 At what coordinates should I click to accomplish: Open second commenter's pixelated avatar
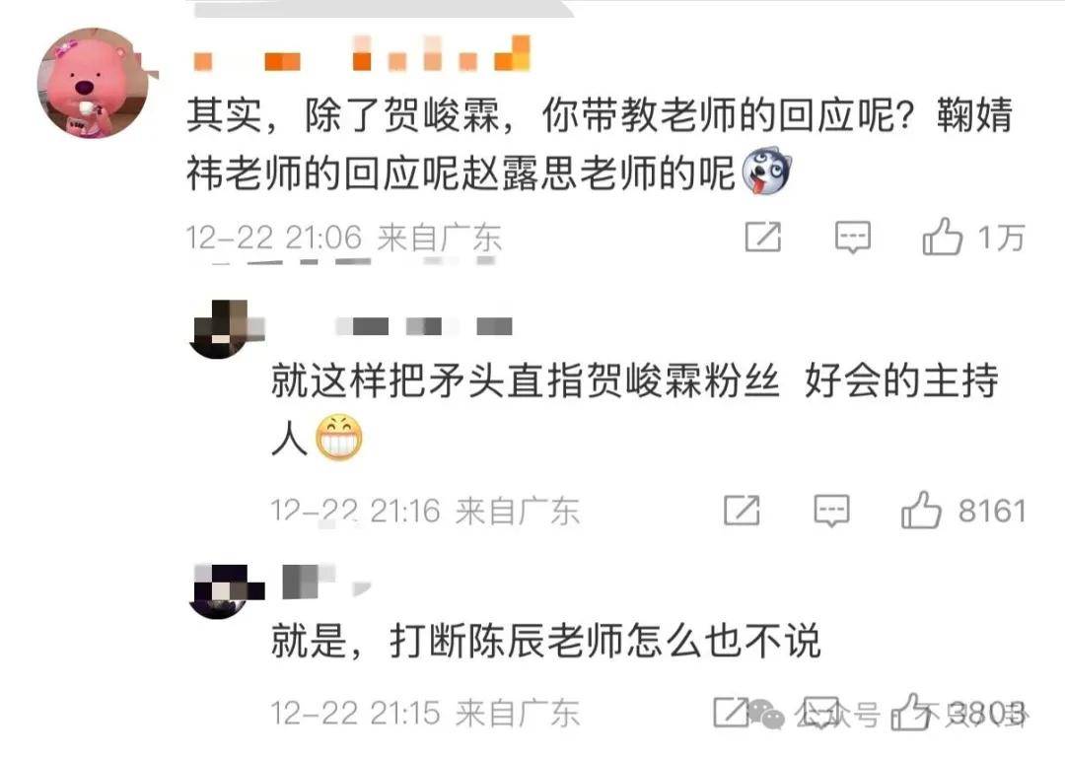coord(226,328)
